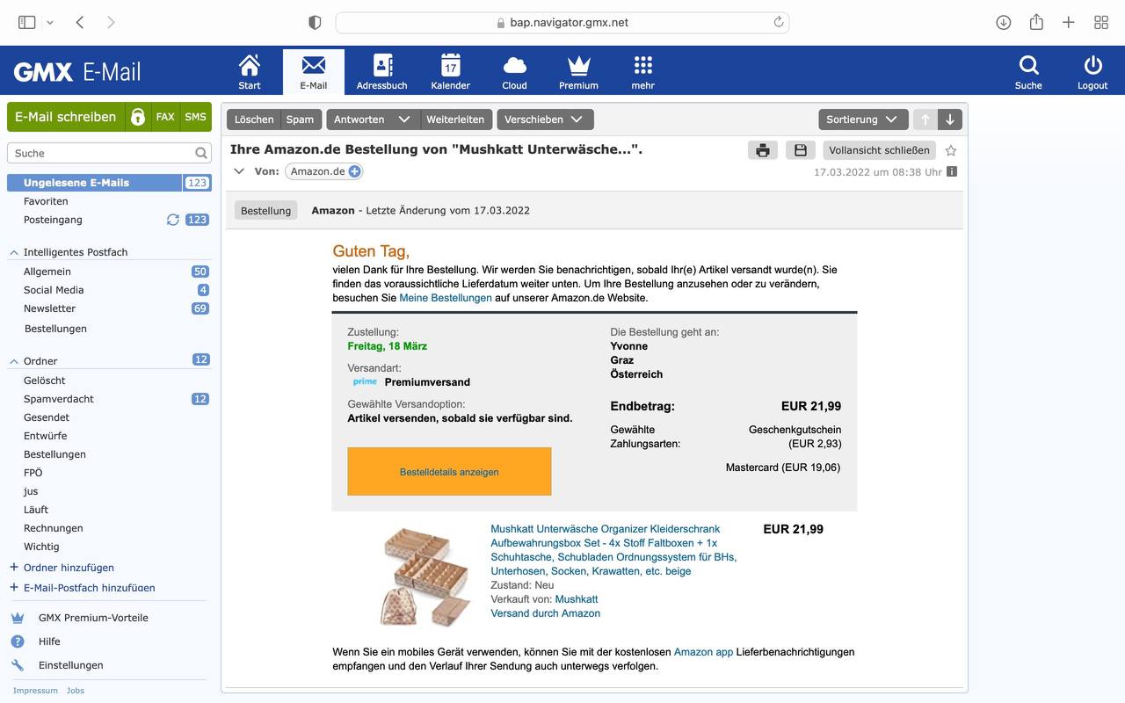The image size is (1125, 703).
Task: Open the Sortierung dropdown
Action: click(861, 120)
